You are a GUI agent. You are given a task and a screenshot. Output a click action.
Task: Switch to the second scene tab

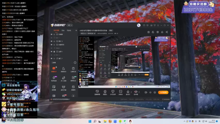click(63, 30)
